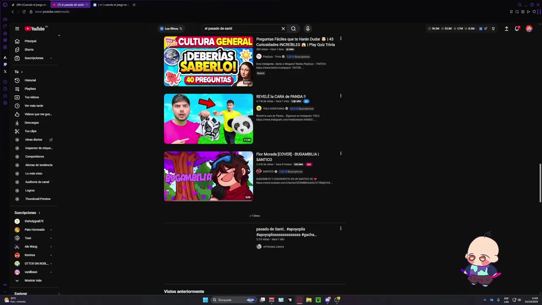Open vanilbean channel subscription
The width and height of the screenshot is (542, 305).
click(x=32, y=272)
